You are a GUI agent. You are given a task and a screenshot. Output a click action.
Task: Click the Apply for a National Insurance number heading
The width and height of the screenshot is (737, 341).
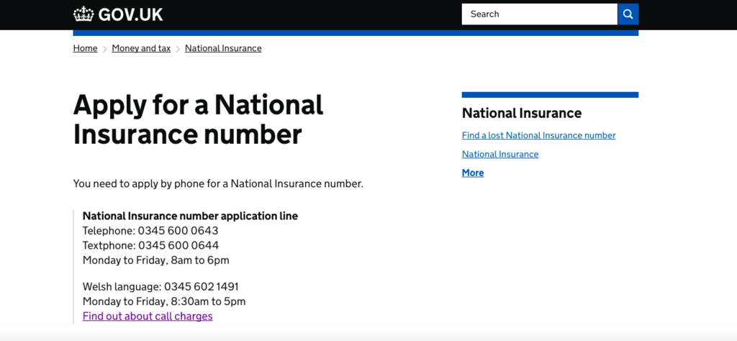(199, 119)
